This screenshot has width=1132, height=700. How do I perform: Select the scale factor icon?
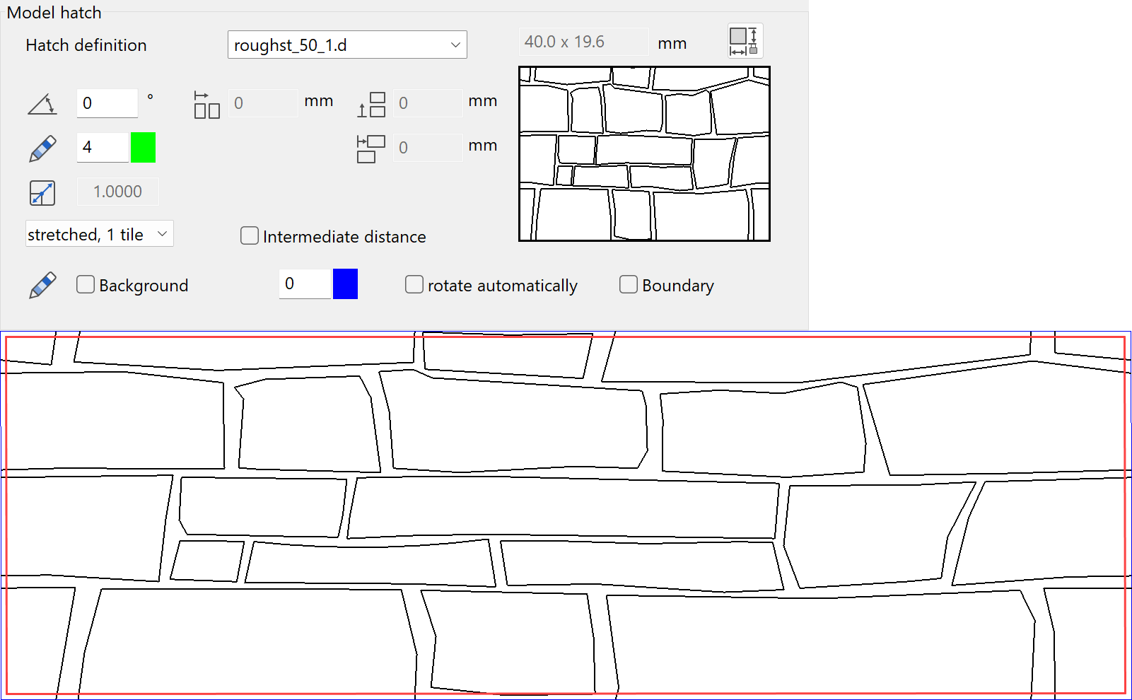[42, 192]
